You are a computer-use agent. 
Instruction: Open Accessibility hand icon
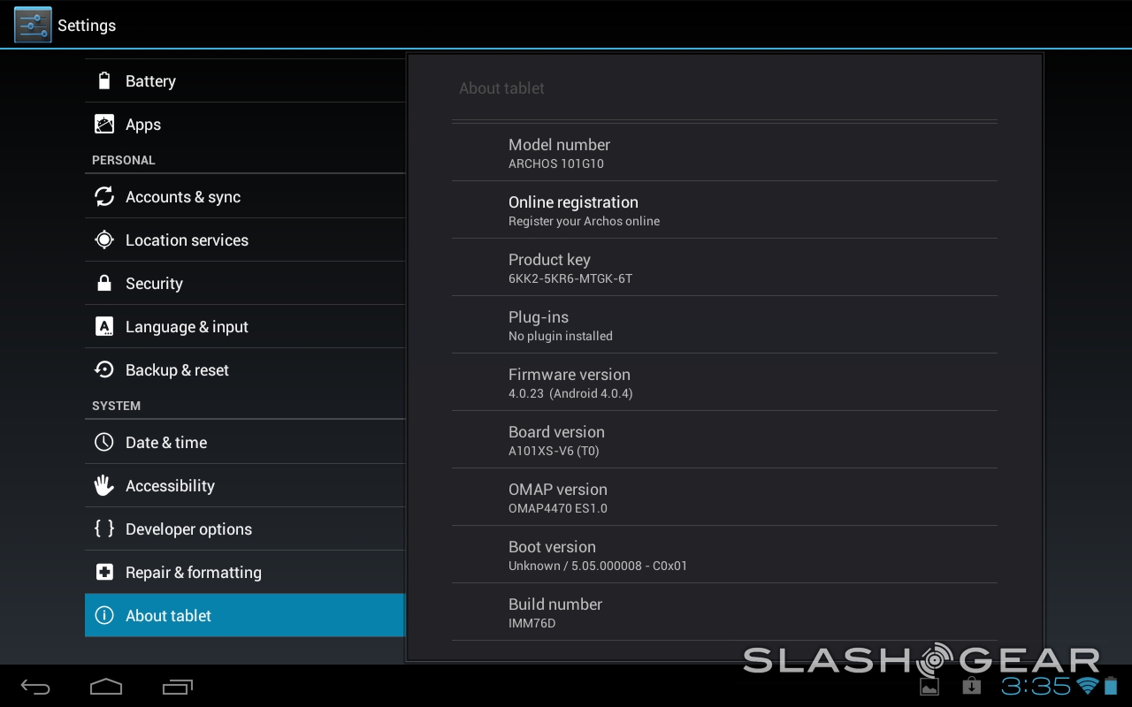[104, 486]
